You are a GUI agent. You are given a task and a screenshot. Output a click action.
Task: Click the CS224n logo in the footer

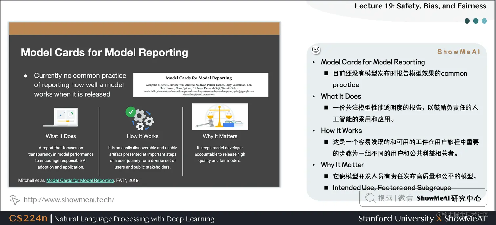coord(28,218)
